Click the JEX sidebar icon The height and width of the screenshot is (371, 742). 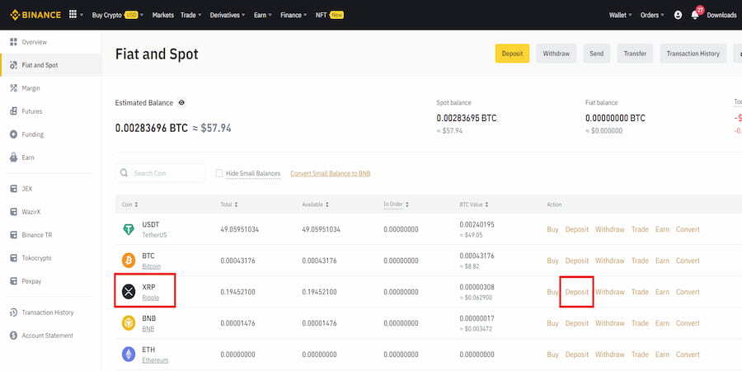tap(14, 189)
